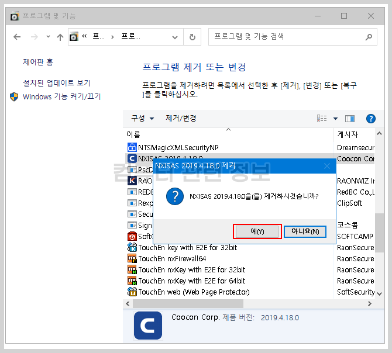The width and height of the screenshot is (392, 353).
Task: Click the TouchEn web padlock icon
Action: (132, 292)
